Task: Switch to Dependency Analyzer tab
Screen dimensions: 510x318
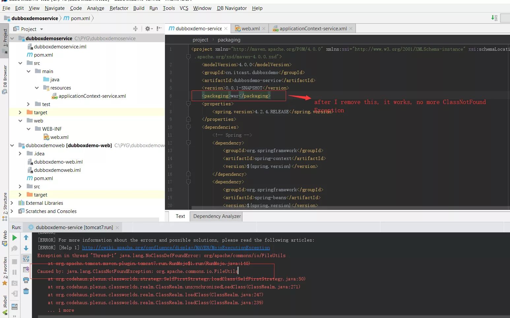Action: click(217, 216)
